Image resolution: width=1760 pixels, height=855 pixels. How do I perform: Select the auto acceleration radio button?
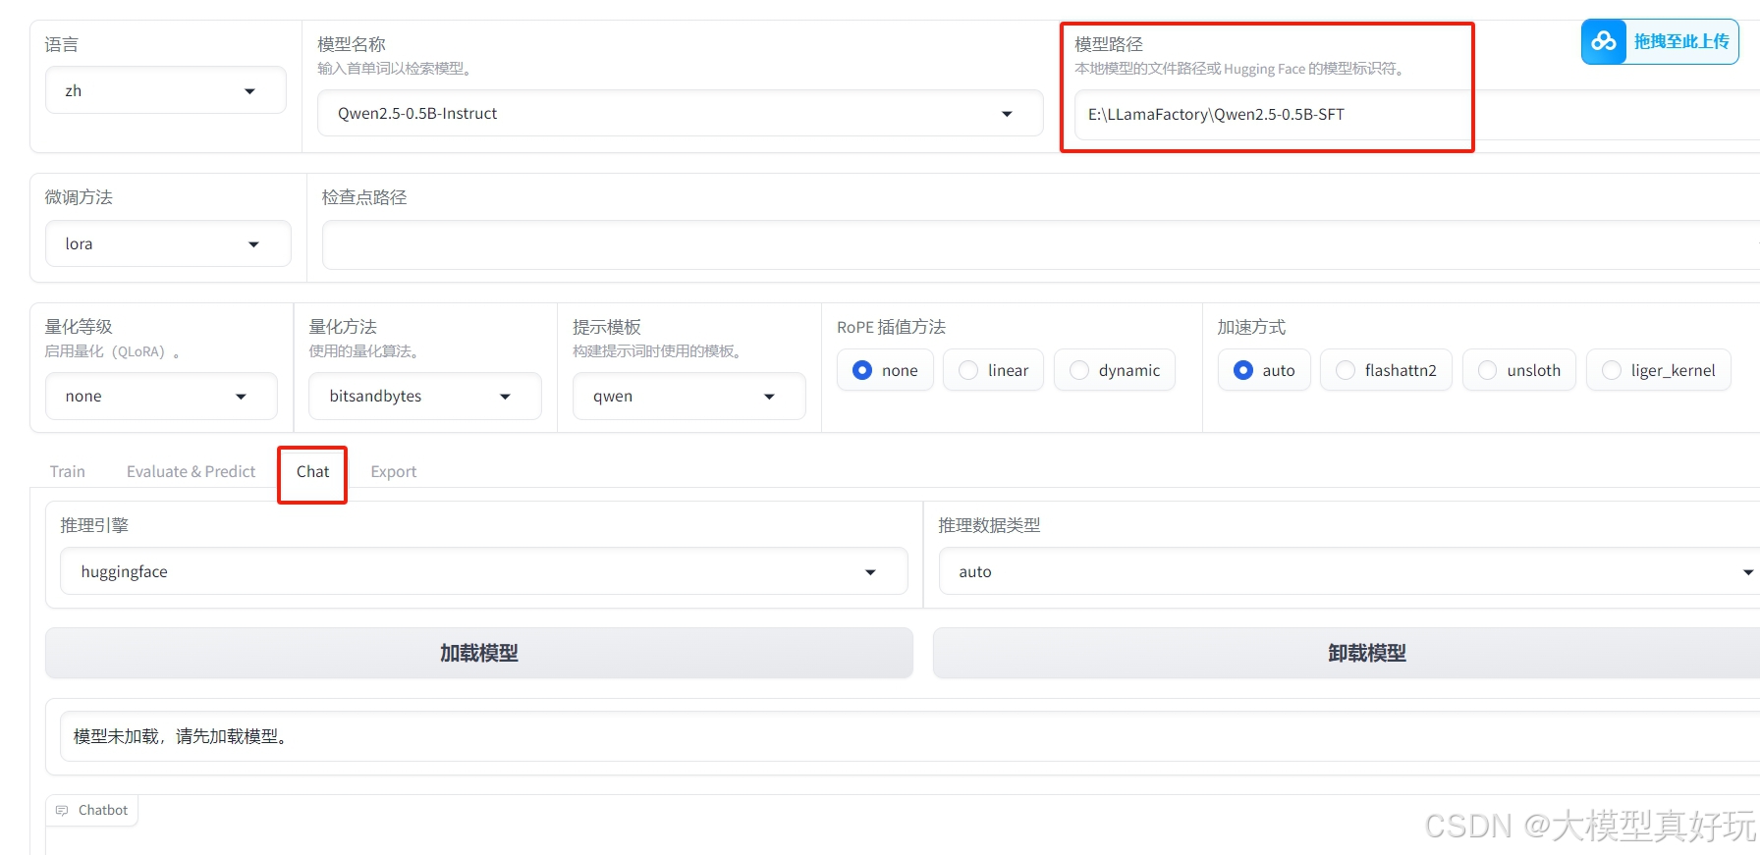click(1243, 370)
